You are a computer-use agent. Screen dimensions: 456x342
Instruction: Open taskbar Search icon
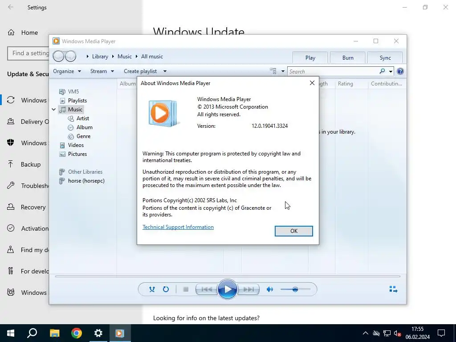(32, 333)
